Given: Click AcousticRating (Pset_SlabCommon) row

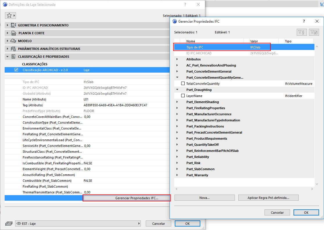Looking at the screenshot, I should coord(87,175).
